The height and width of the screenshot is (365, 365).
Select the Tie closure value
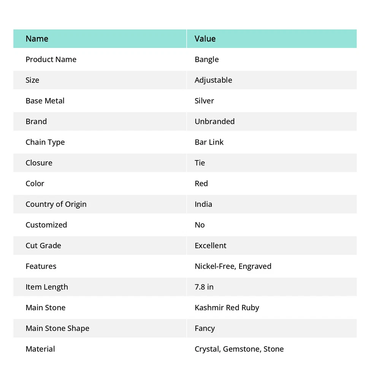coord(200,163)
